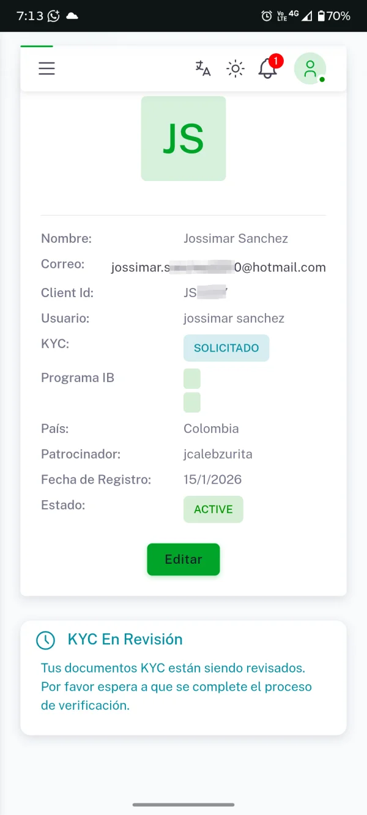
Task: Open user profile avatar menu
Action: (x=310, y=68)
